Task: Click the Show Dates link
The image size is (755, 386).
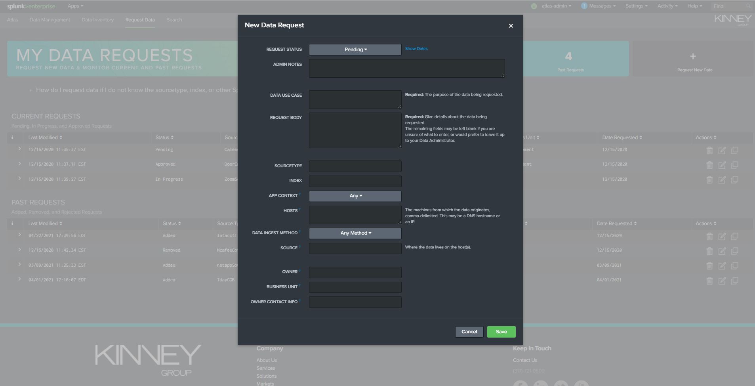Action: click(416, 48)
